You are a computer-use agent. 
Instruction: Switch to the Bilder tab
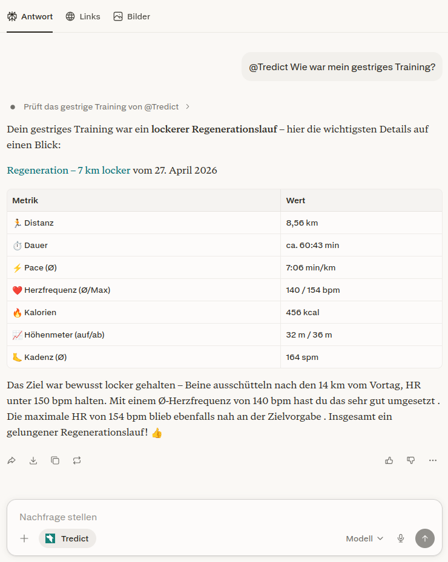[x=131, y=16]
